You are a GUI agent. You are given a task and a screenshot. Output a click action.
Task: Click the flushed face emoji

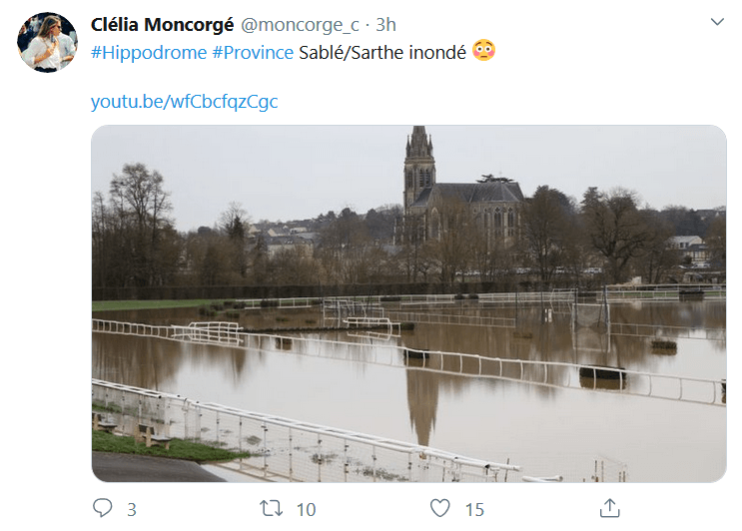point(483,51)
